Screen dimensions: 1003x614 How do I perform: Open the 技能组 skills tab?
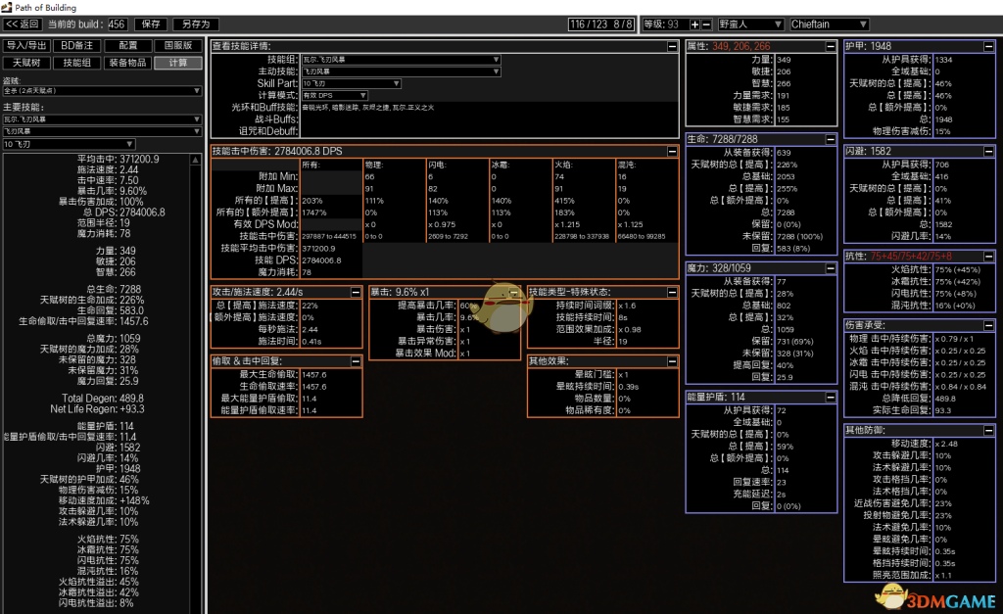(x=76, y=63)
